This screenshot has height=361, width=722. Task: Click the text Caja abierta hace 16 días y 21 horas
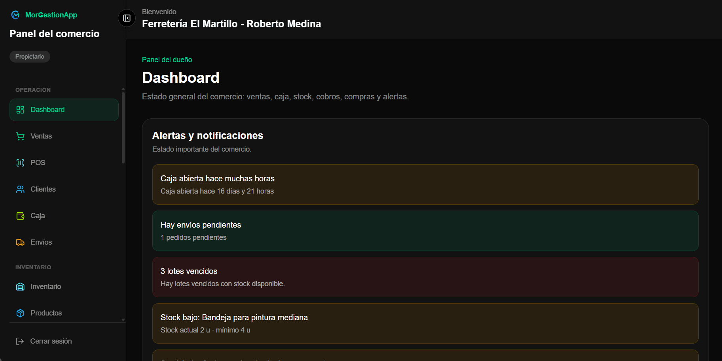click(217, 191)
